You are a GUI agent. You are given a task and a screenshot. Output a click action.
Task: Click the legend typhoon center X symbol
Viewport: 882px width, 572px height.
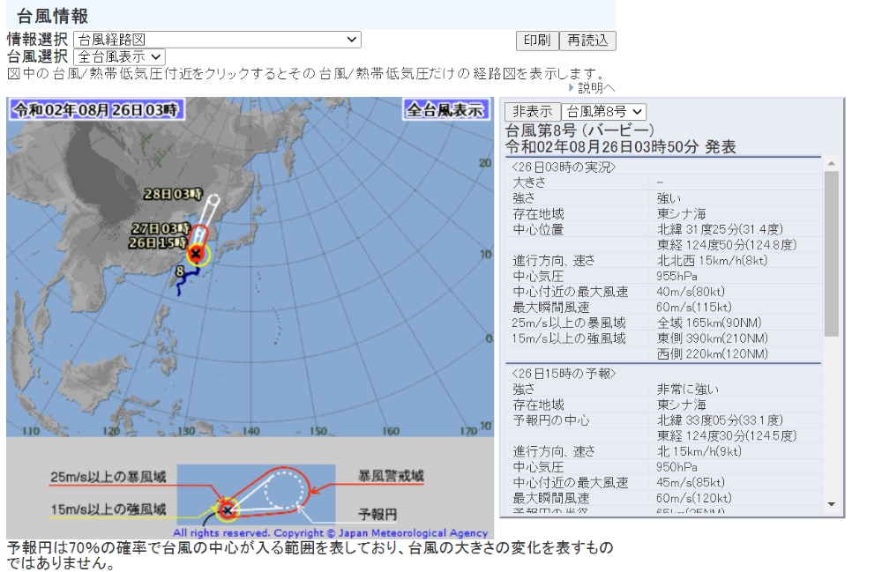point(228,510)
